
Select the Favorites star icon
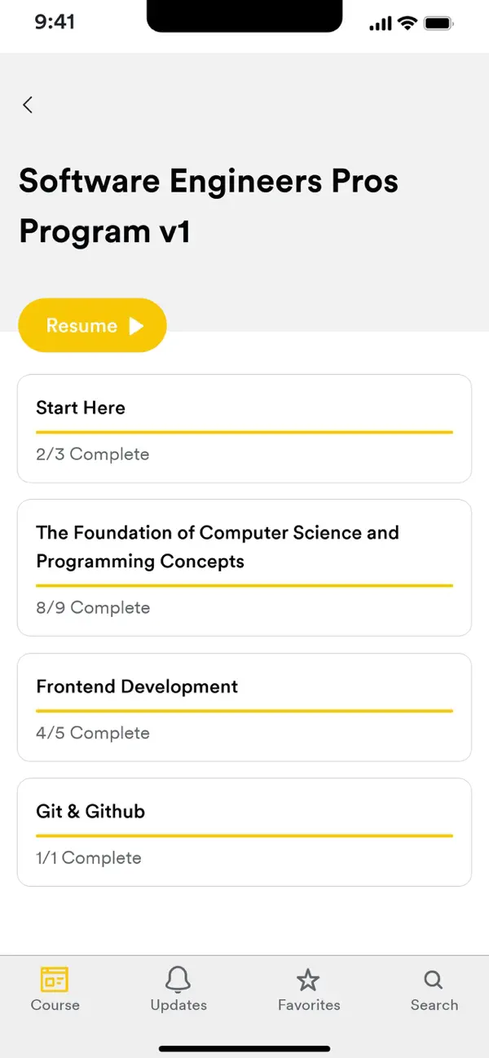[309, 980]
